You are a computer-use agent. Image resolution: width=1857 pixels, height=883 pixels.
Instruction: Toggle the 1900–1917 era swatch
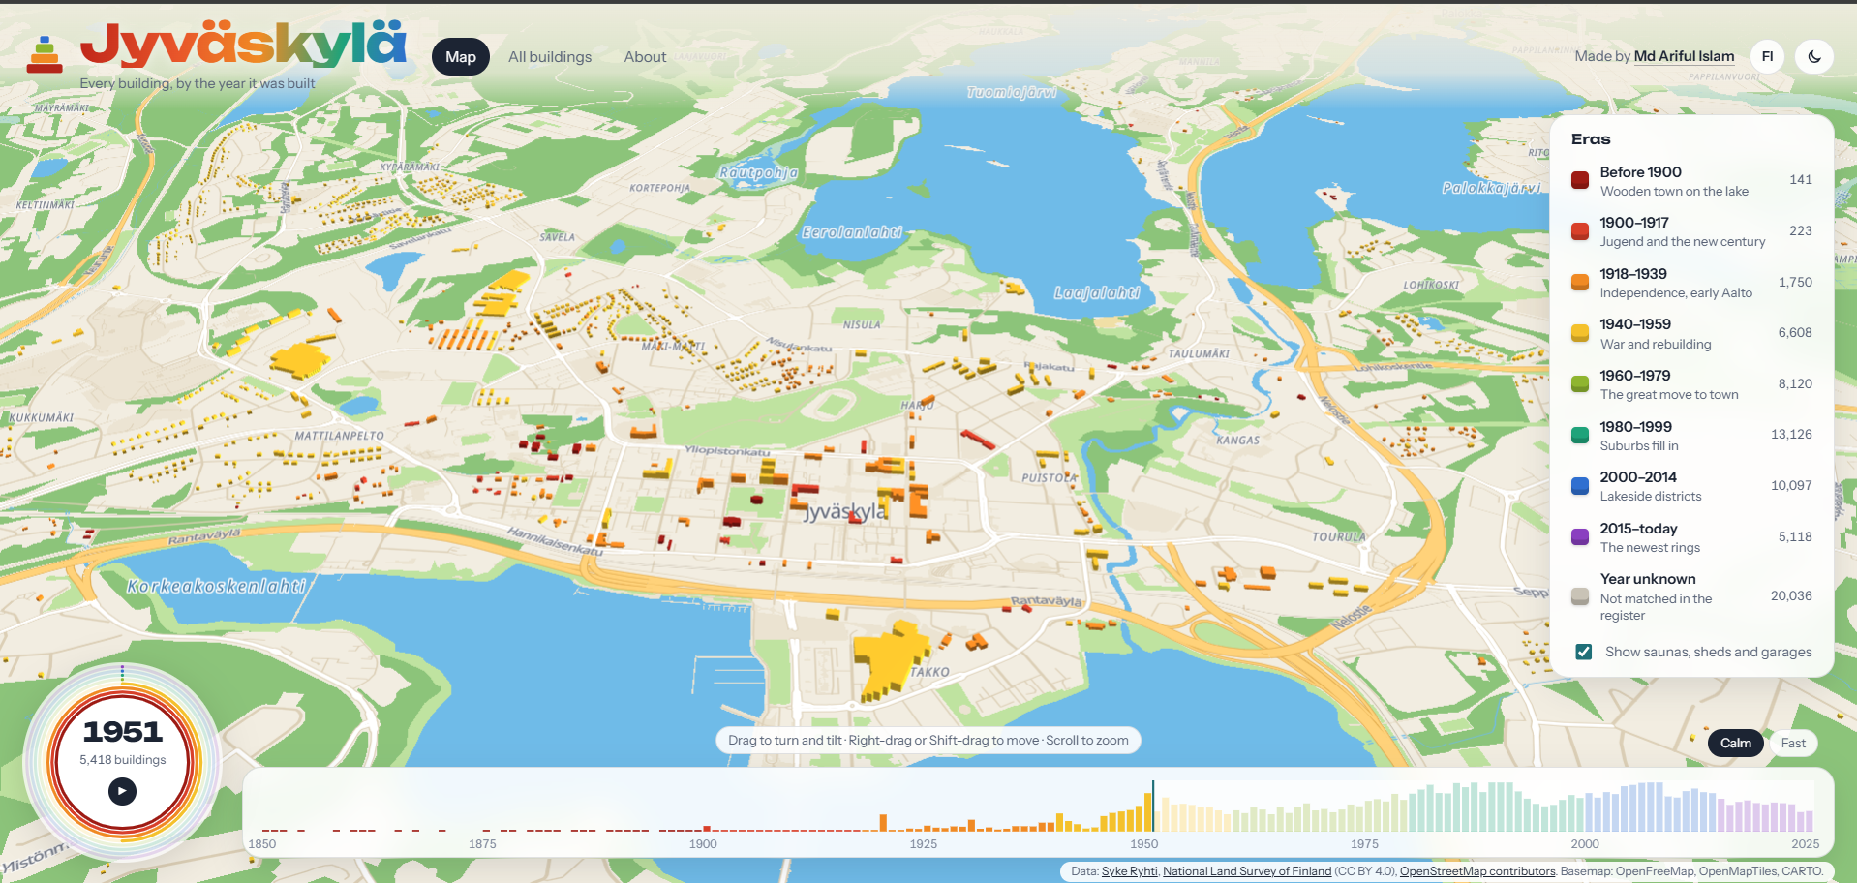tap(1580, 231)
